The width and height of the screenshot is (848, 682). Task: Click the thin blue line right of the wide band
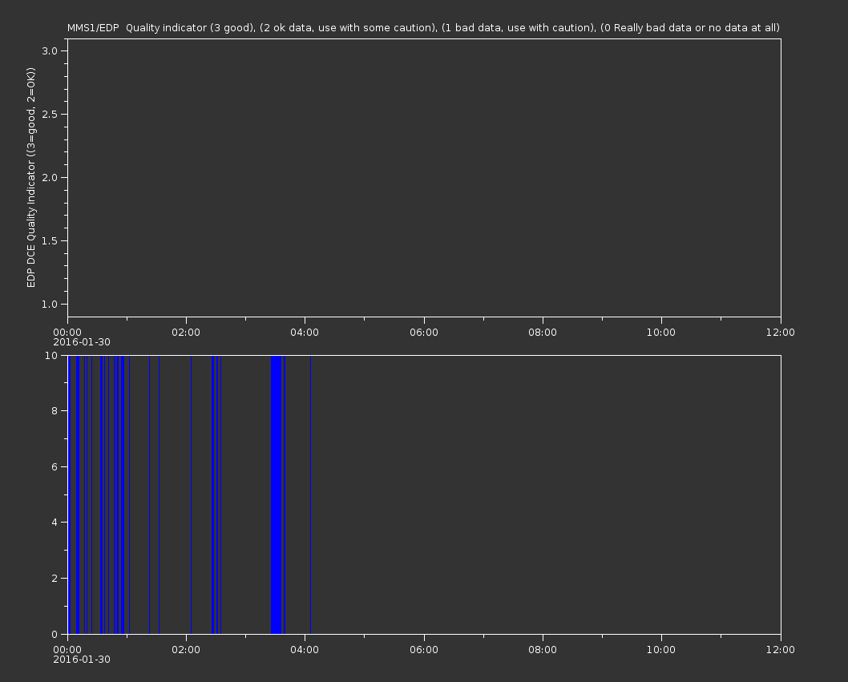click(x=285, y=494)
